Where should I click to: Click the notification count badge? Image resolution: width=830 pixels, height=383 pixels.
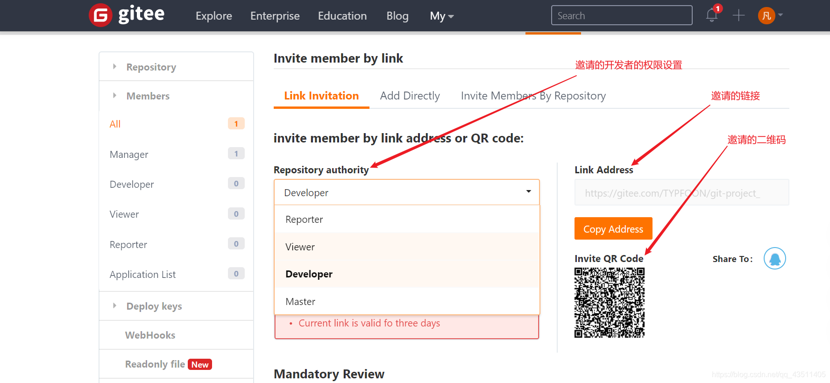pyautogui.click(x=718, y=8)
